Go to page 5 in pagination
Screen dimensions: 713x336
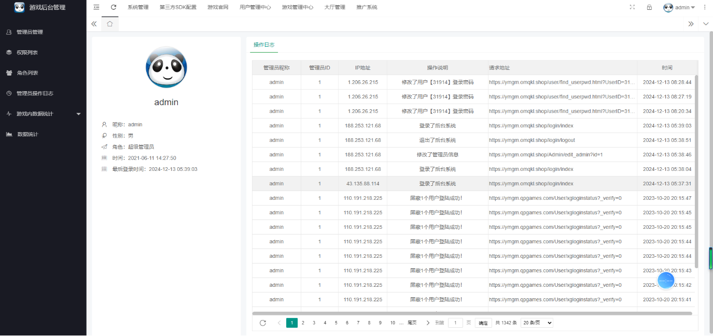[335, 322]
